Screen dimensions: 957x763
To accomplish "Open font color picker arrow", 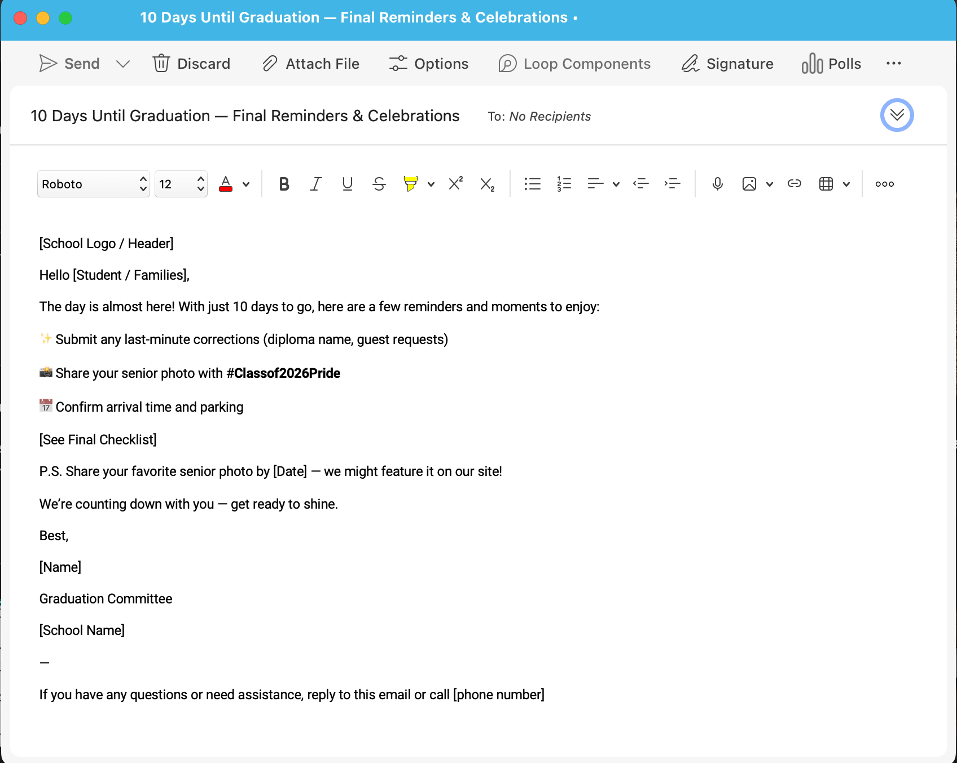I will (246, 184).
